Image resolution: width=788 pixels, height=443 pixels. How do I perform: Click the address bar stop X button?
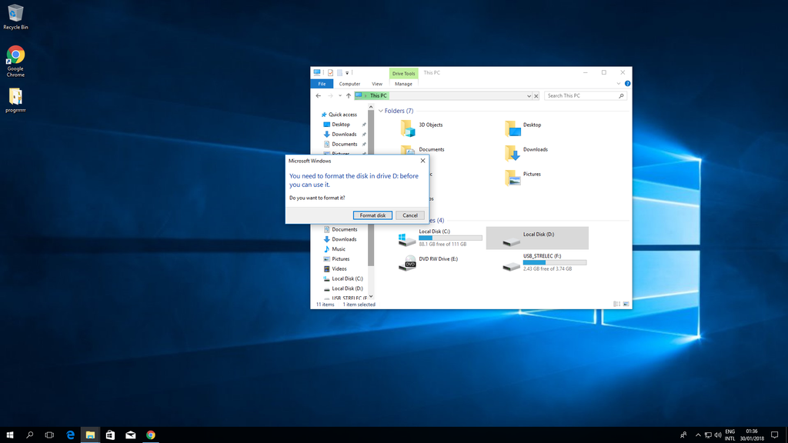tap(536, 96)
